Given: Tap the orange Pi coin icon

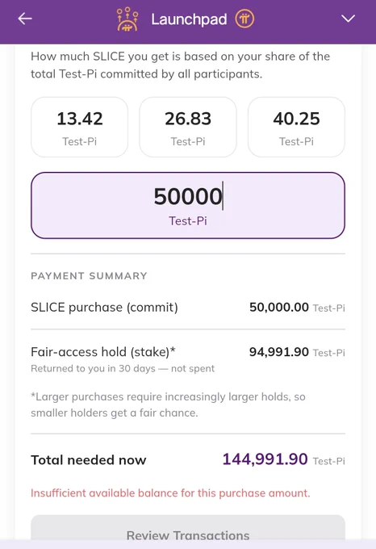Looking at the screenshot, I should click(x=244, y=19).
